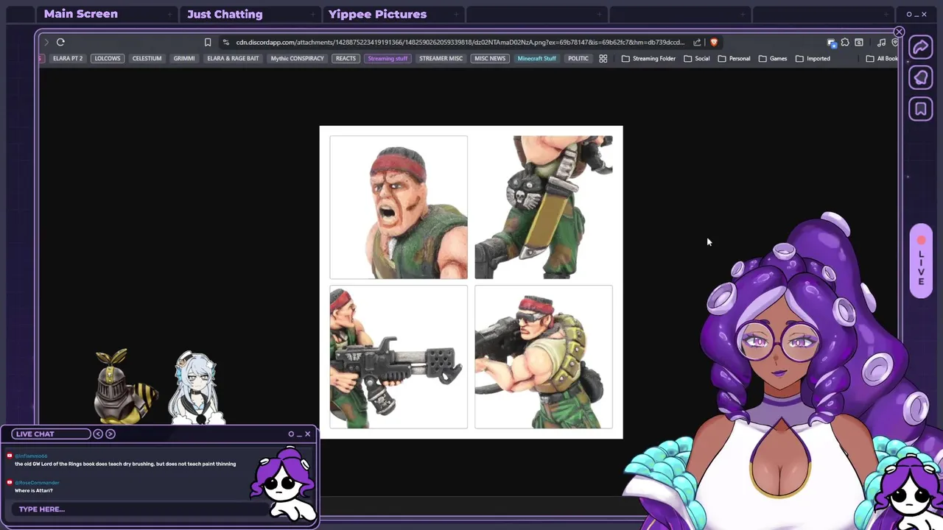Open the Social bookmark folder

[x=696, y=58]
